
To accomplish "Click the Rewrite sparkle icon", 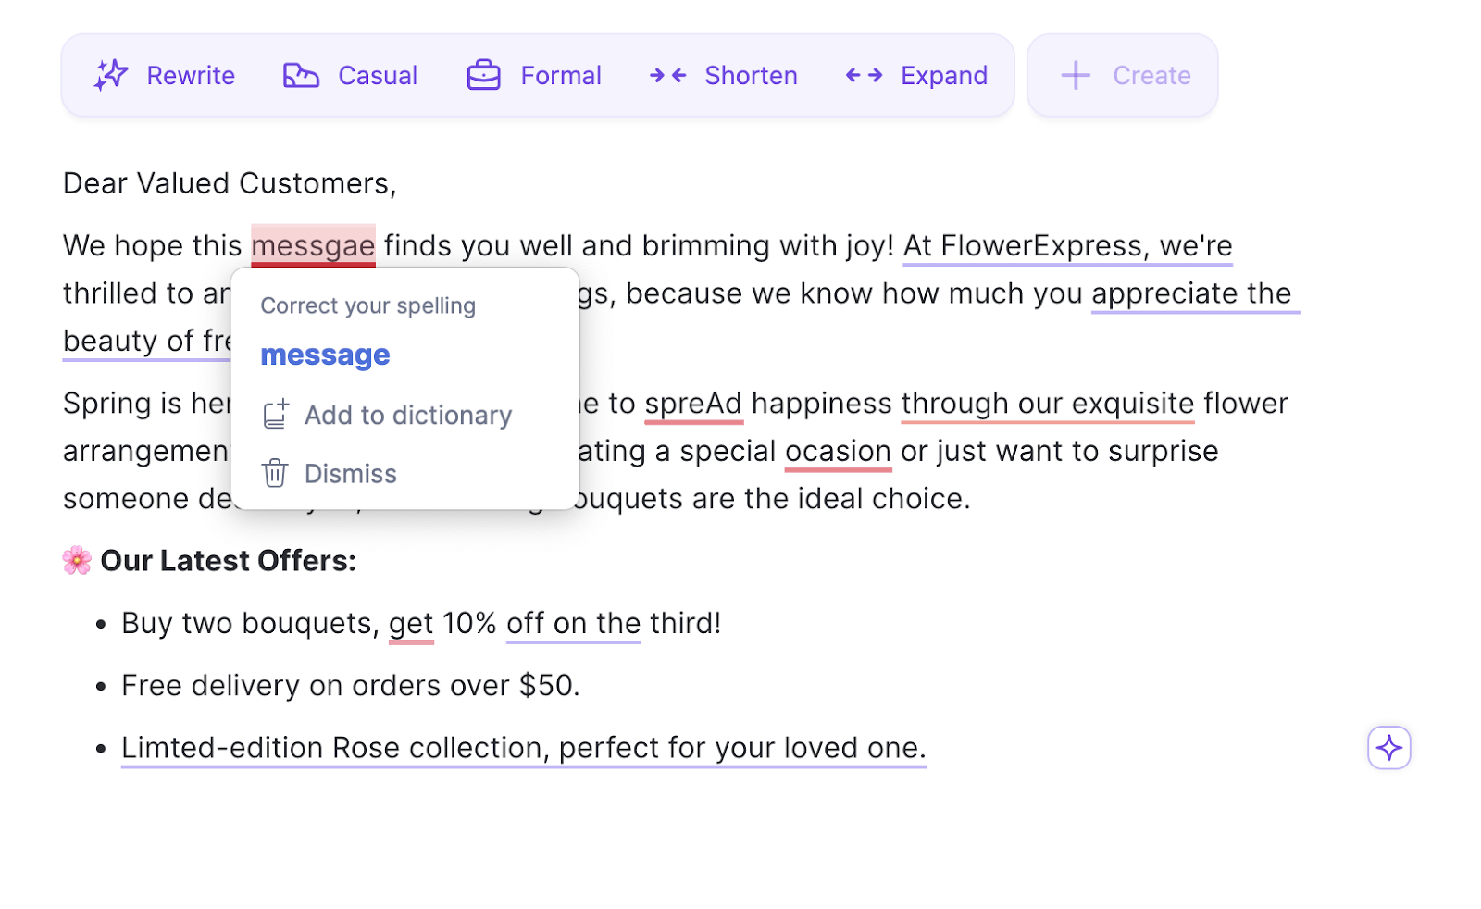I will 111,75.
